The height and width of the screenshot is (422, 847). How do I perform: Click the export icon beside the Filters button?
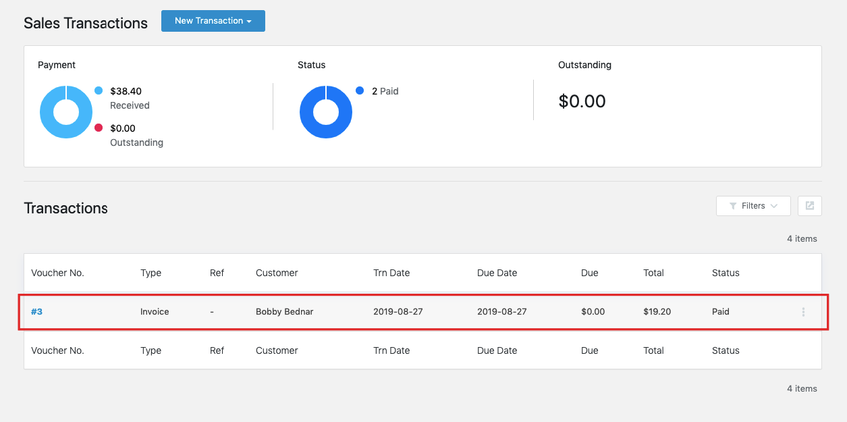click(x=809, y=206)
